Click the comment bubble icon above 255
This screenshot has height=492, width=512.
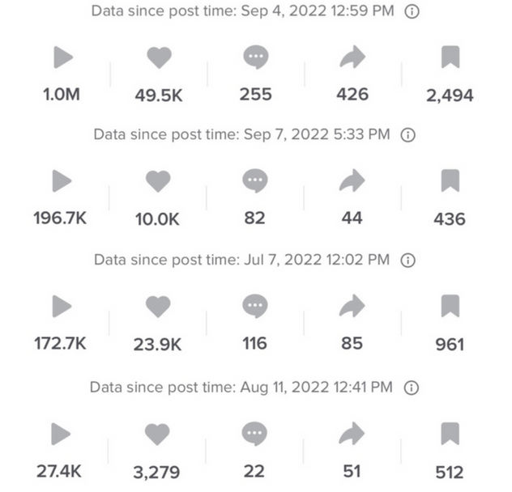pyautogui.click(x=256, y=57)
